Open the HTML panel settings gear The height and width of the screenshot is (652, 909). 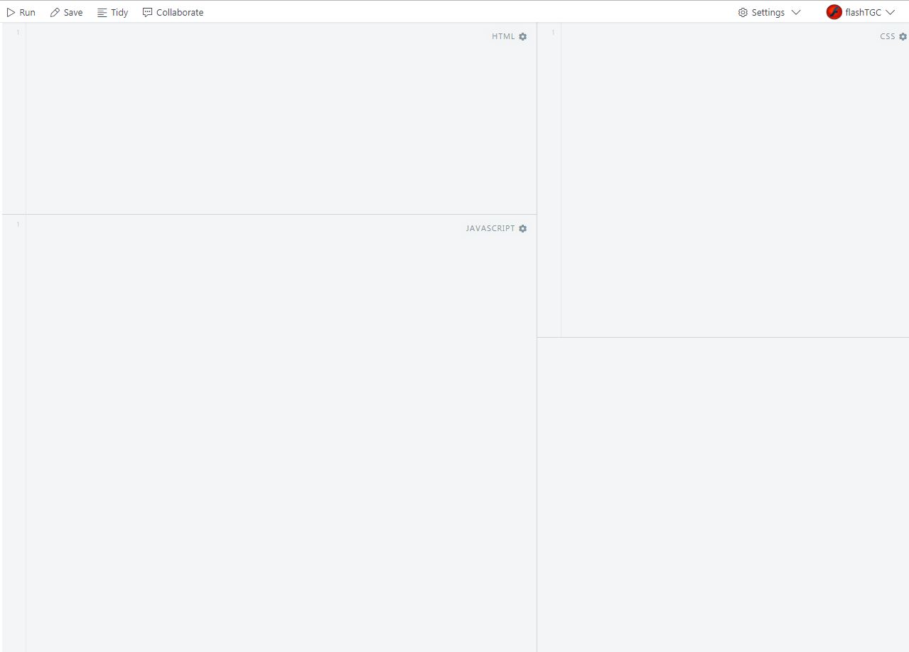click(522, 36)
